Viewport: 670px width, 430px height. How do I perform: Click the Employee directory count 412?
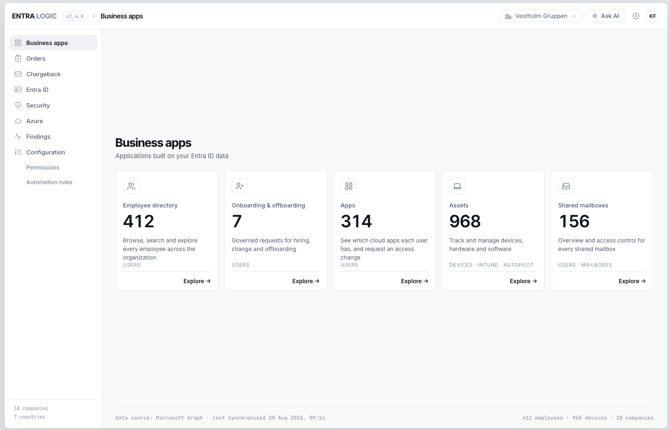(x=139, y=221)
